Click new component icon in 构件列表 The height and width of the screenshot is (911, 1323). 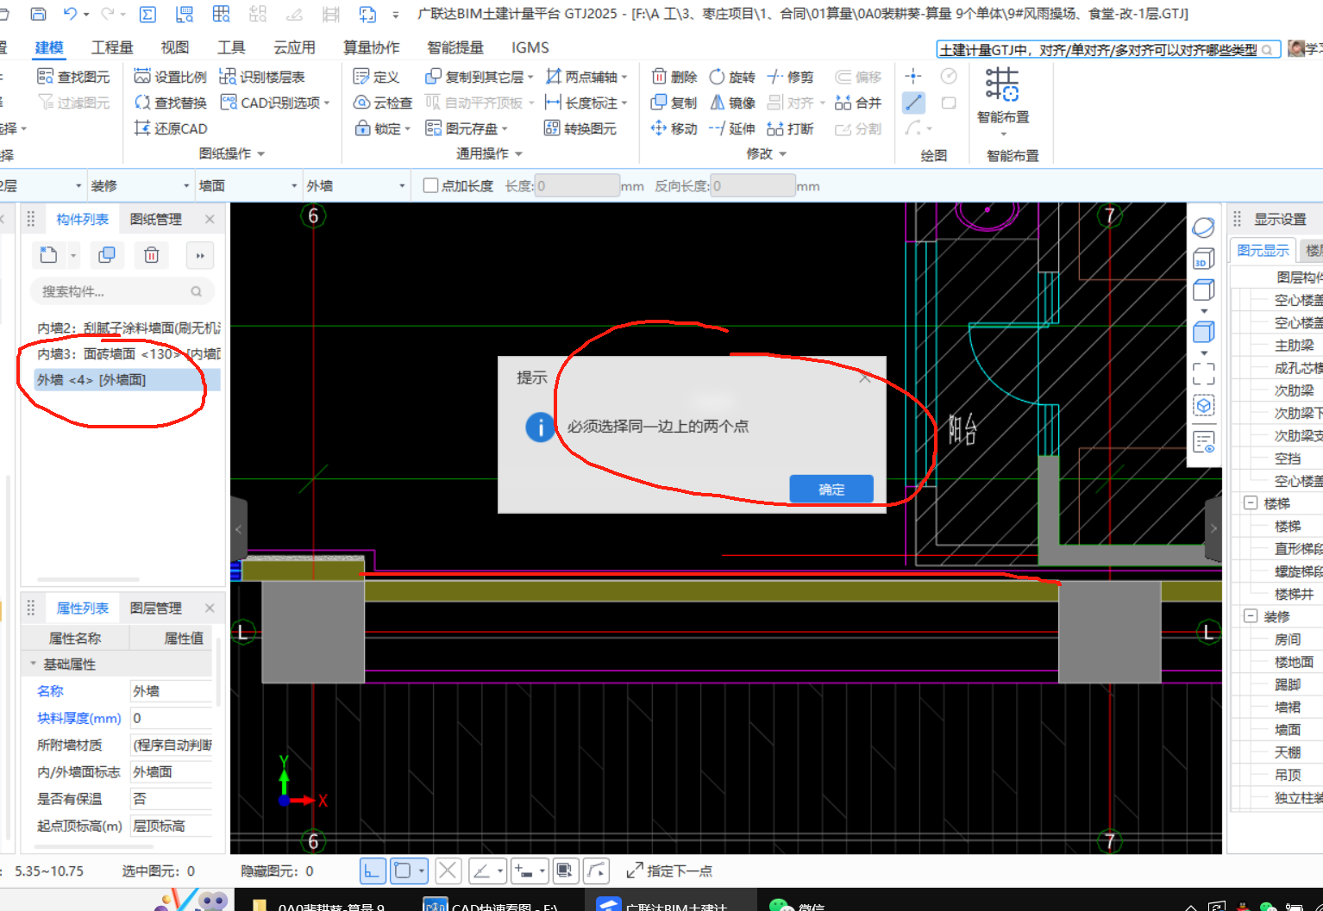(49, 255)
